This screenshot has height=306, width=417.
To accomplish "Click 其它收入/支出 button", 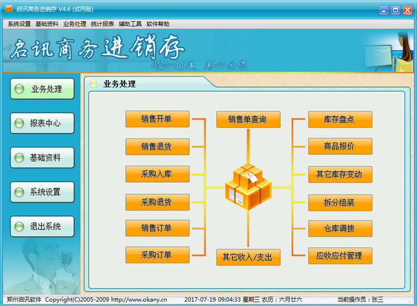I will coord(248,257).
